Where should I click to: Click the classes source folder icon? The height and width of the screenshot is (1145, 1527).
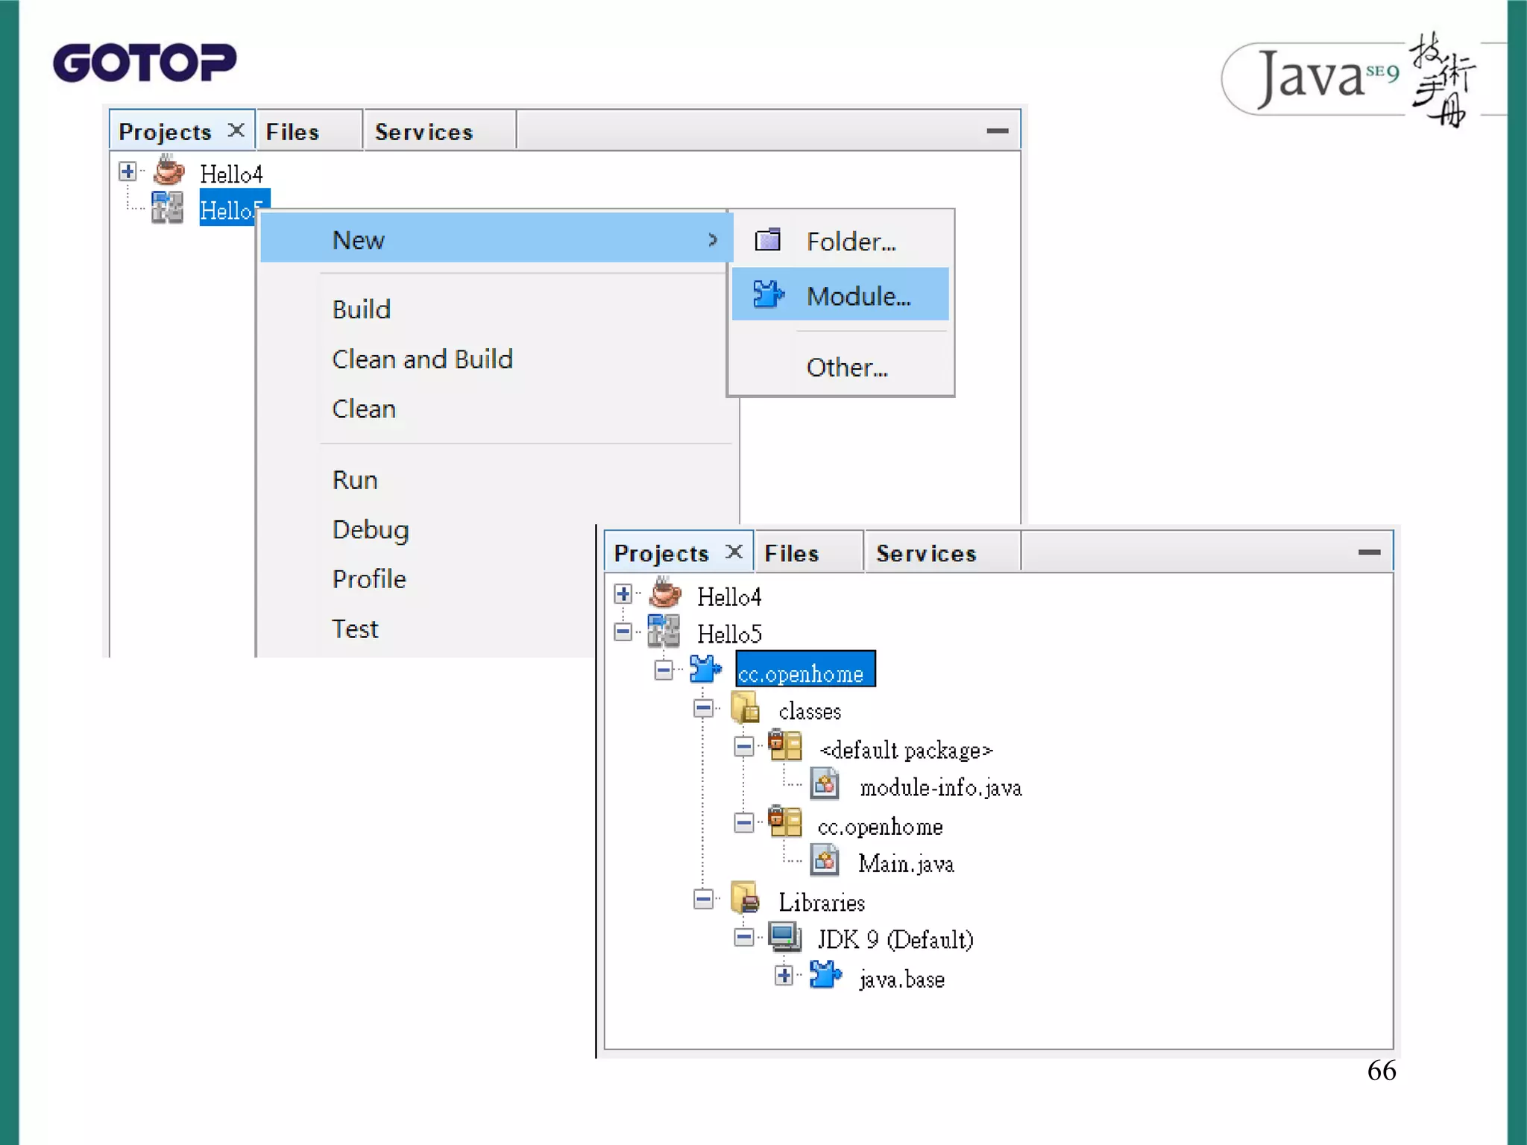(745, 708)
